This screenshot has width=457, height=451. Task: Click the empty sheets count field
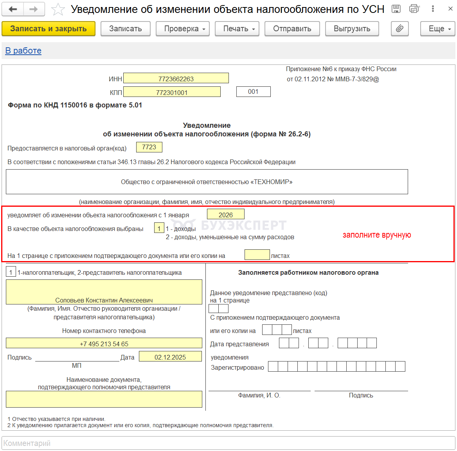point(257,255)
